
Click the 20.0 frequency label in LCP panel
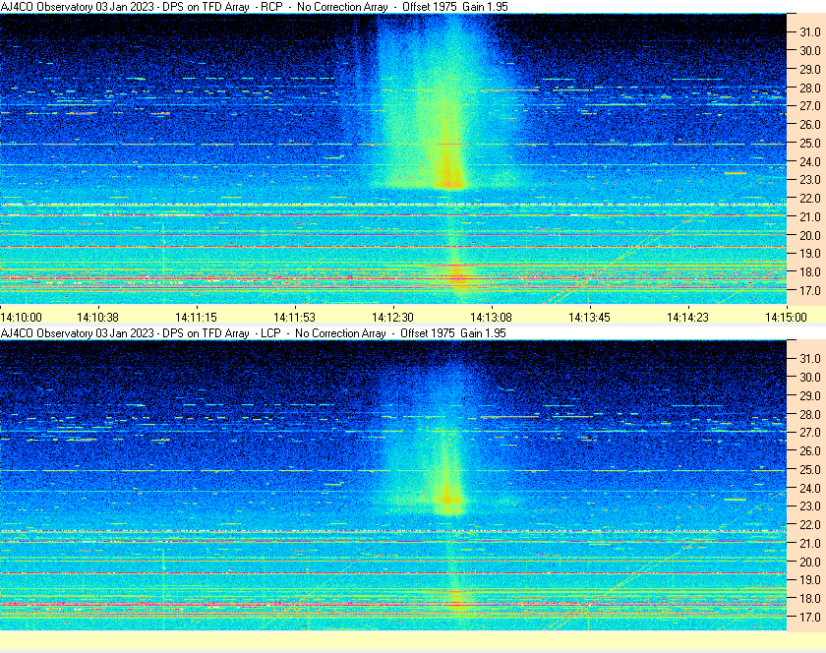[810, 562]
